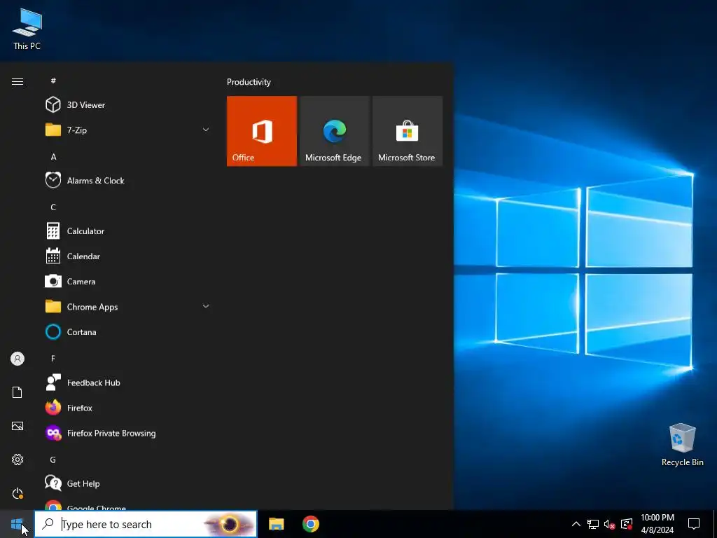
Task: Expand the Chrome Apps folder chevron
Action: [206, 306]
